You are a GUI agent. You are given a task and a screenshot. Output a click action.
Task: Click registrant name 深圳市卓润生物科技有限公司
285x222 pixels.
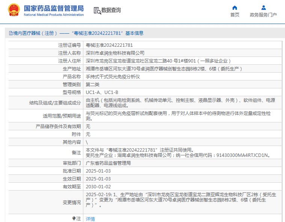115,53
